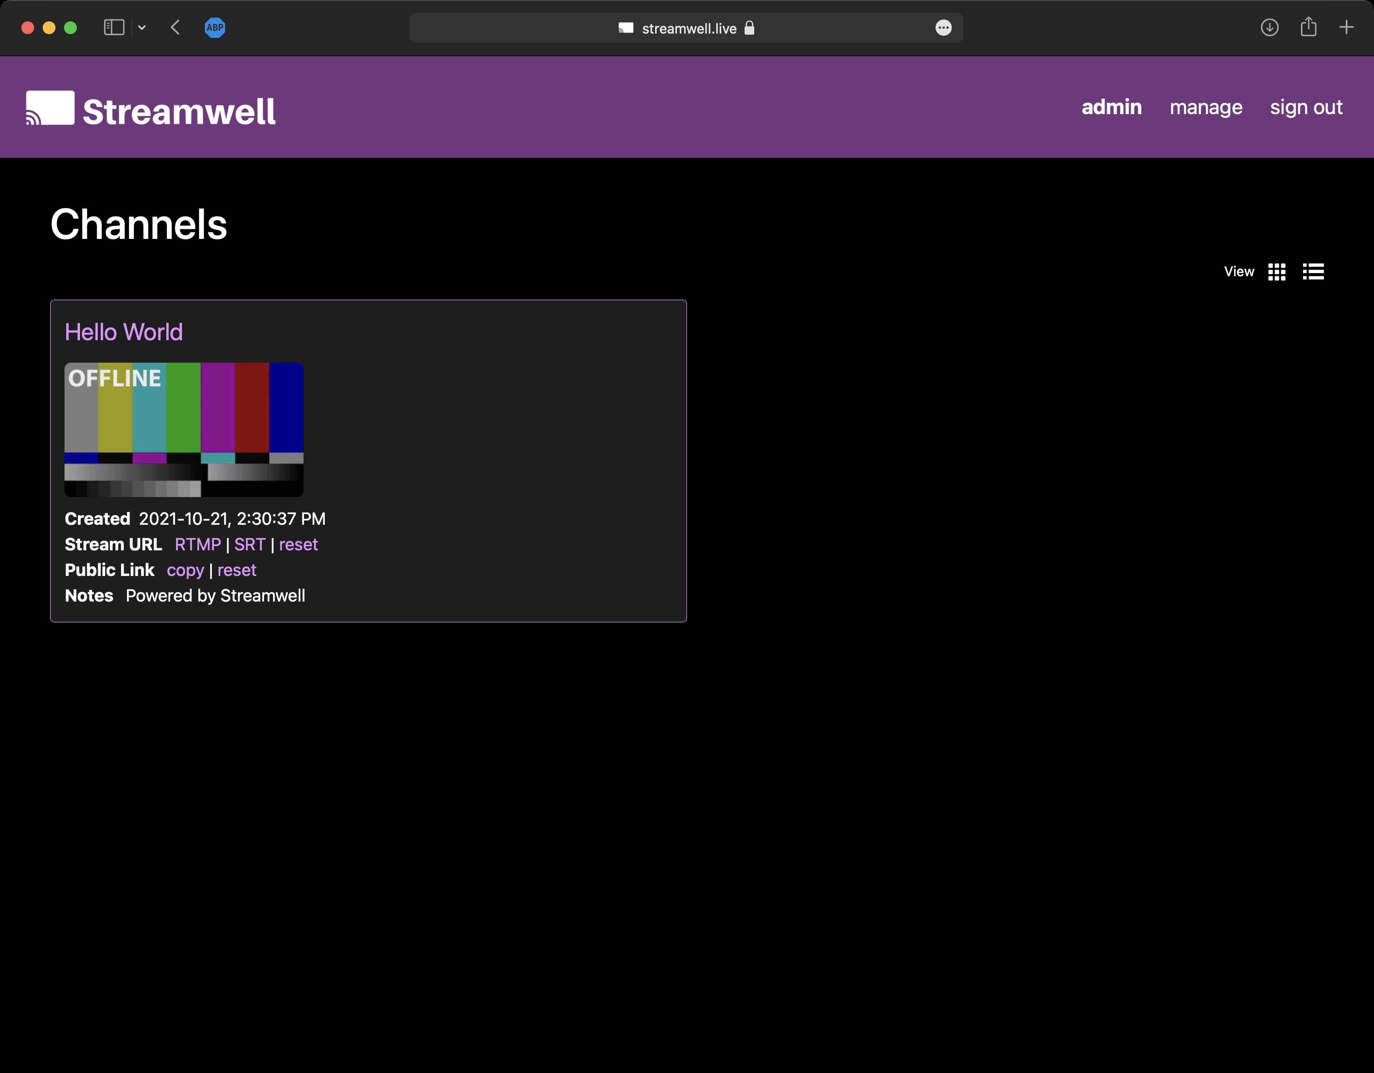This screenshot has height=1073, width=1374.
Task: Click the share icon in the toolbar
Action: [x=1308, y=27]
